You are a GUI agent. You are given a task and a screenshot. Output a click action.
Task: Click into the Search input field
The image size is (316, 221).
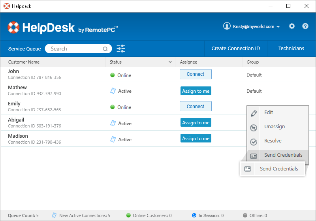coord(75,49)
